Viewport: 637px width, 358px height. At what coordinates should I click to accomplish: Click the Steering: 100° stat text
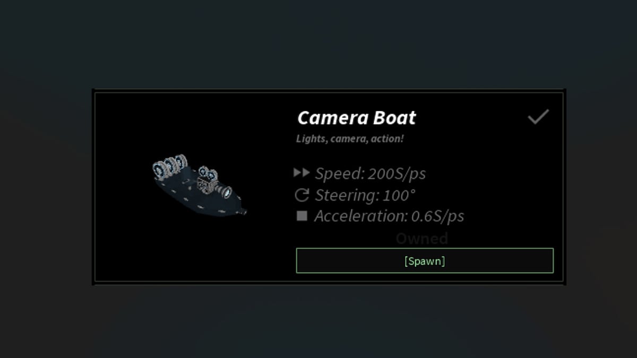pyautogui.click(x=365, y=195)
